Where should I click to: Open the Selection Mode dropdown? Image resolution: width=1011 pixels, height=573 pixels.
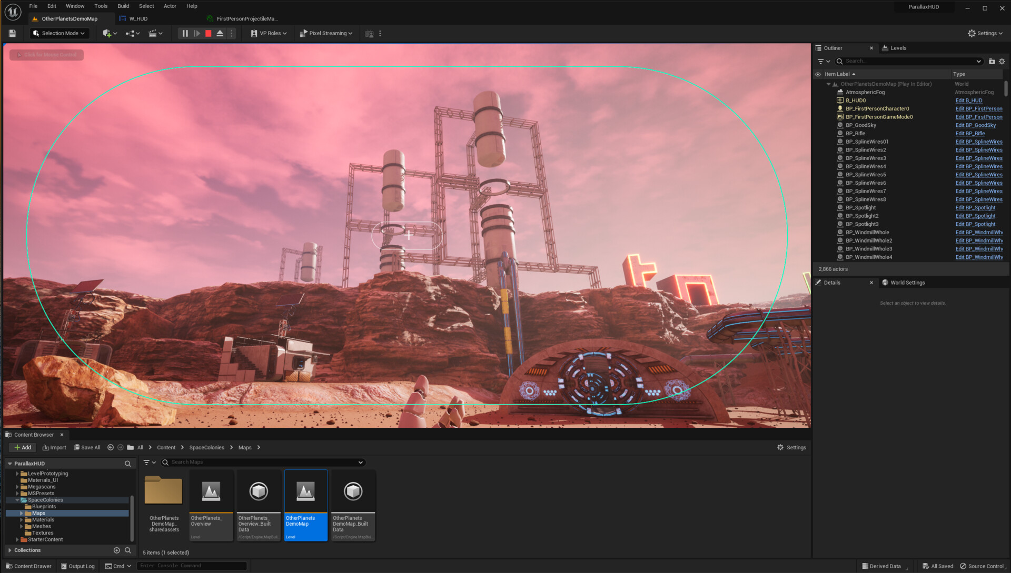(58, 33)
